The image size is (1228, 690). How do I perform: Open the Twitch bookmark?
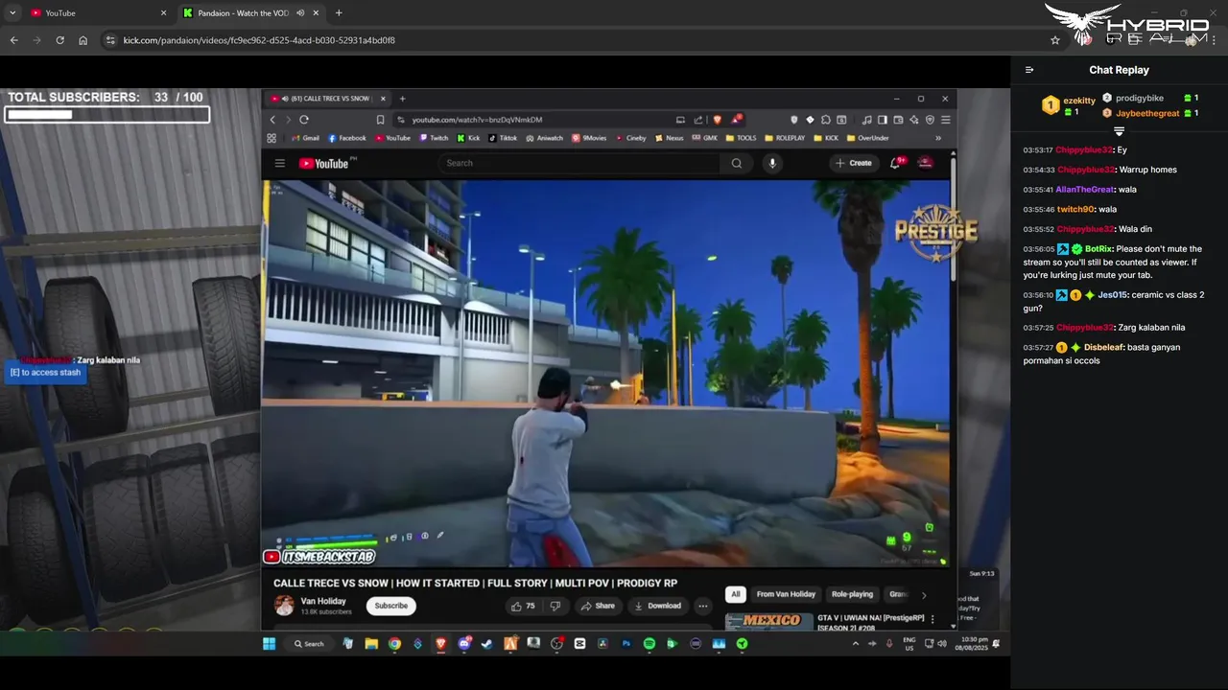coord(434,138)
